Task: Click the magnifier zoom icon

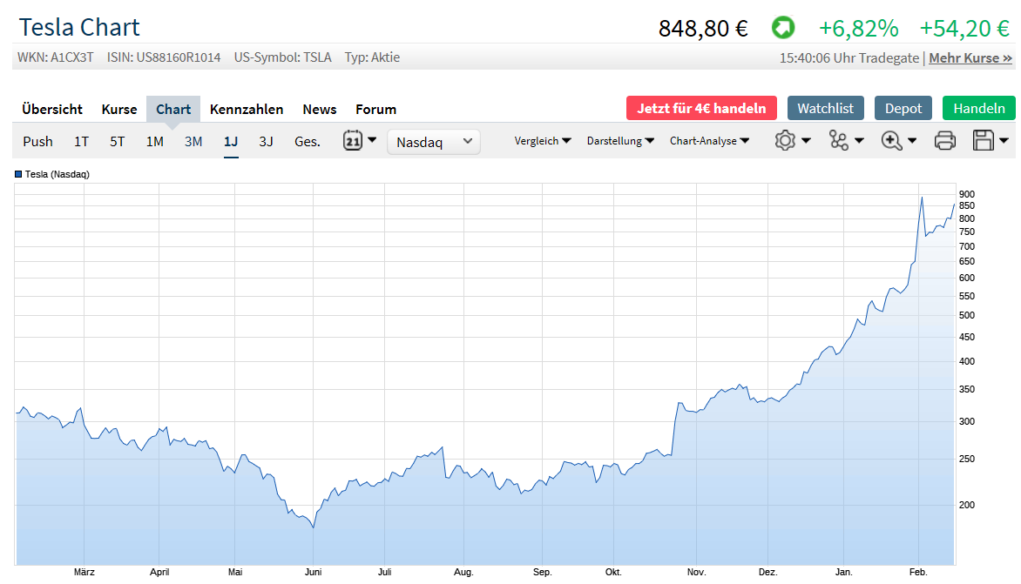Action: coord(891,140)
